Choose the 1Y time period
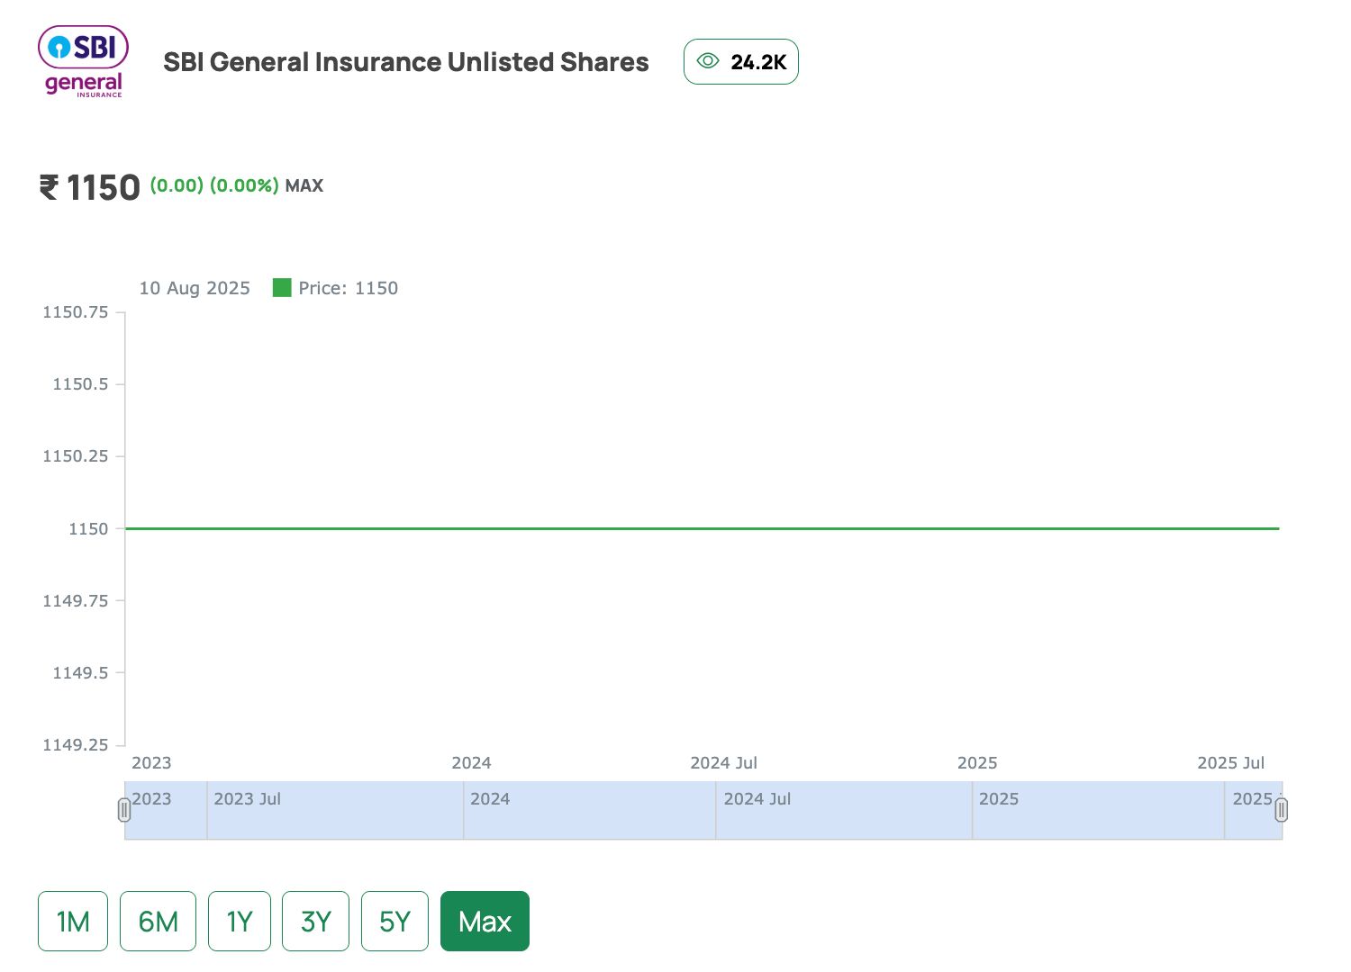 [240, 921]
